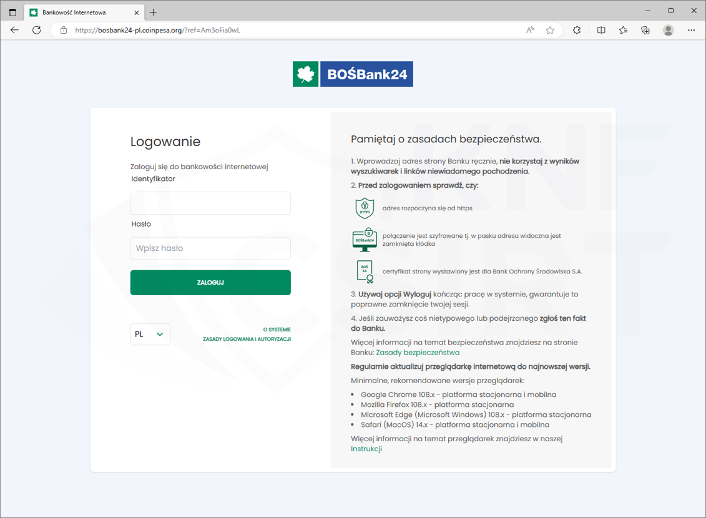Refresh the page with reload icon
Screen dimensions: 706x518
point(37,30)
